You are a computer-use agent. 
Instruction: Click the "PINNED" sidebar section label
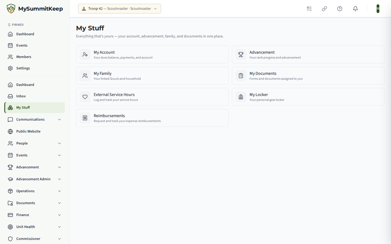(x=18, y=25)
